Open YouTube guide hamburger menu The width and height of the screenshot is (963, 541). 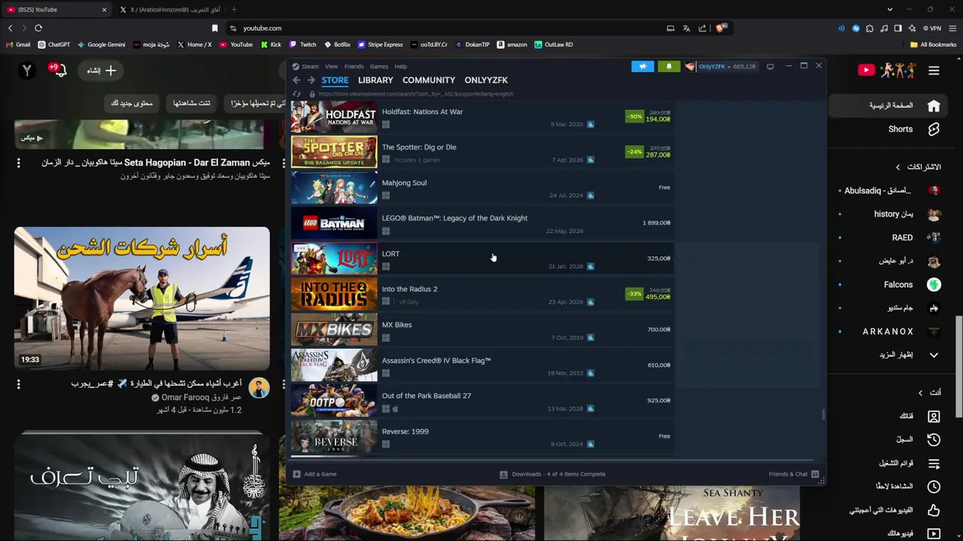tap(934, 71)
